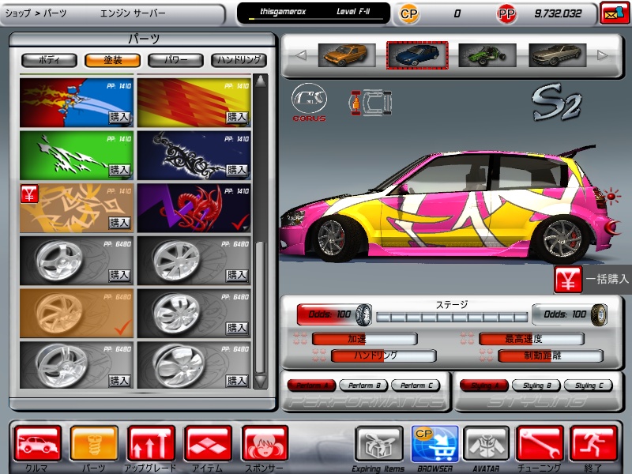Show next cars with right carousel arrow
Screen dimensions: 632x474
point(602,55)
